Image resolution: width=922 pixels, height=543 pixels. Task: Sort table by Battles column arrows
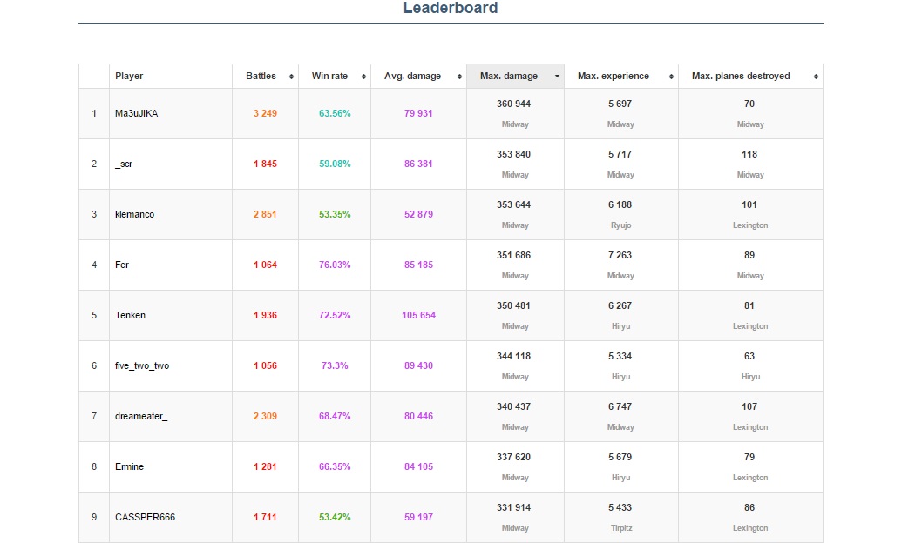291,77
